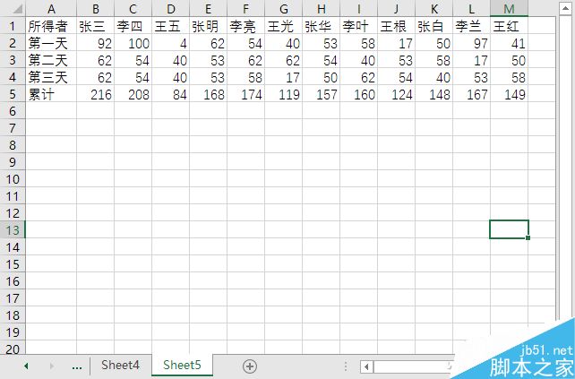
Task: Select cell with name 张明
Action: click(209, 26)
